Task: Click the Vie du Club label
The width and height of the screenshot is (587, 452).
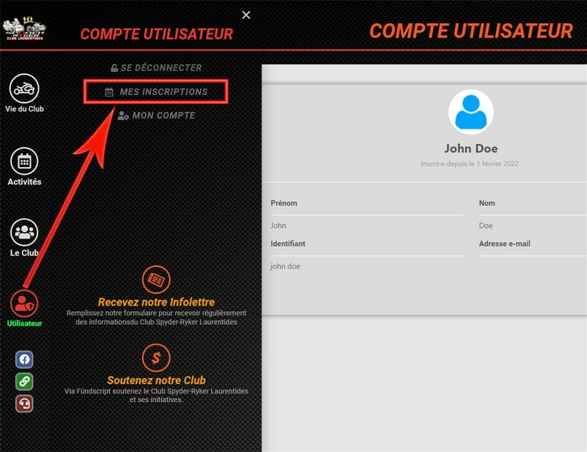Action: [x=24, y=109]
